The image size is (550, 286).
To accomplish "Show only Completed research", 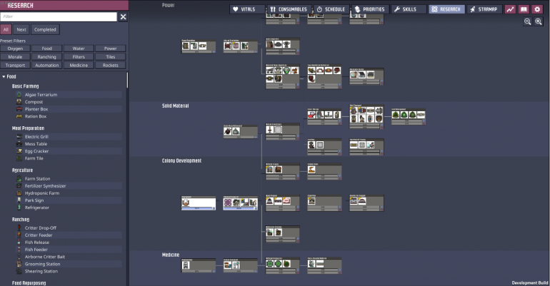I will (45, 30).
